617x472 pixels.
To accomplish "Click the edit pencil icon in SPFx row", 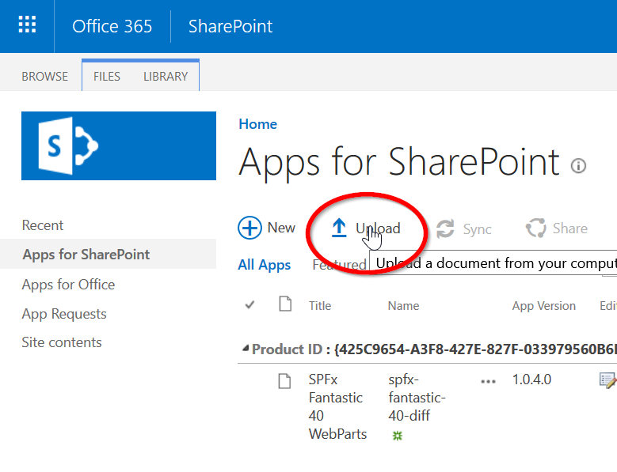I will 607,380.
